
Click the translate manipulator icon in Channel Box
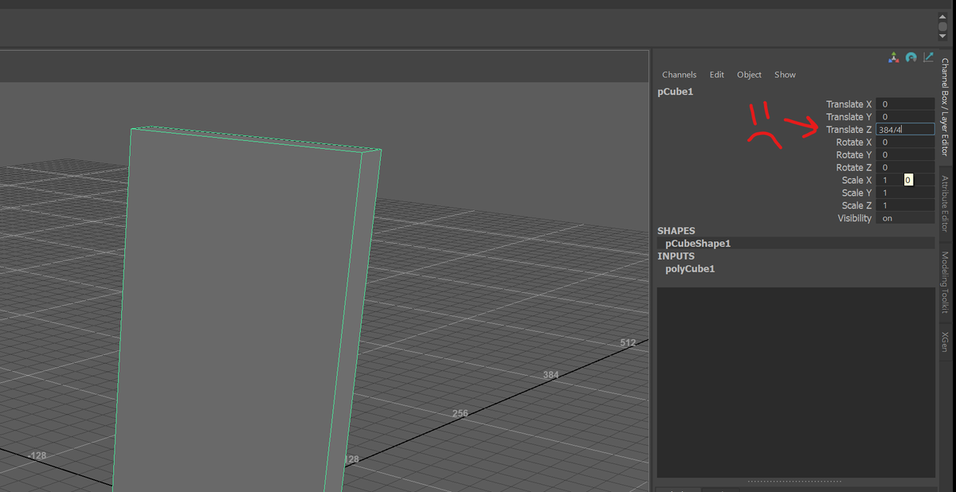(x=894, y=57)
